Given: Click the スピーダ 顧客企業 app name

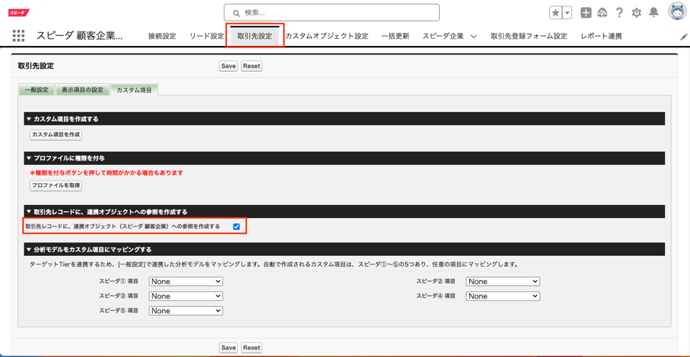Looking at the screenshot, I should point(79,36).
